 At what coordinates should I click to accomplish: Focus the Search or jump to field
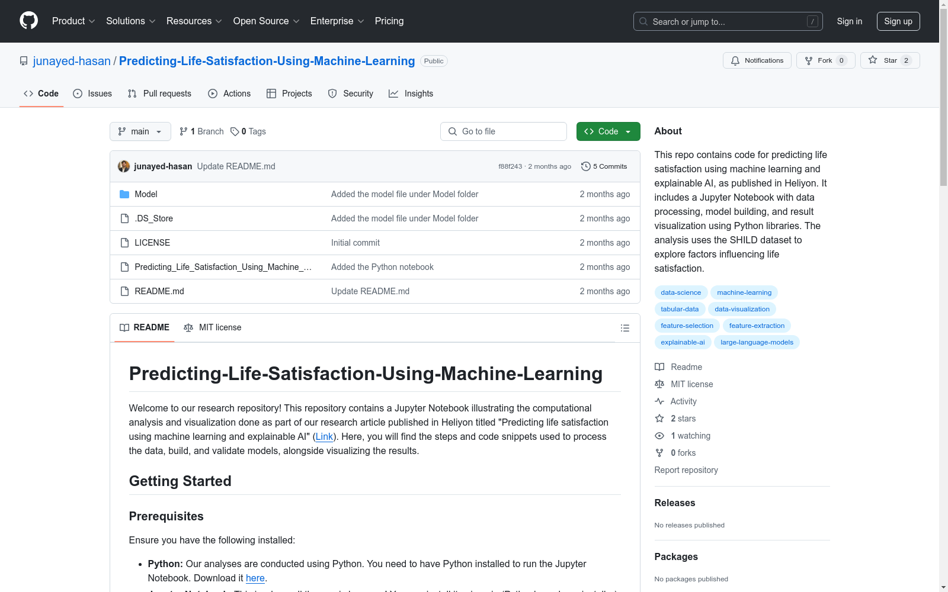pyautogui.click(x=728, y=21)
